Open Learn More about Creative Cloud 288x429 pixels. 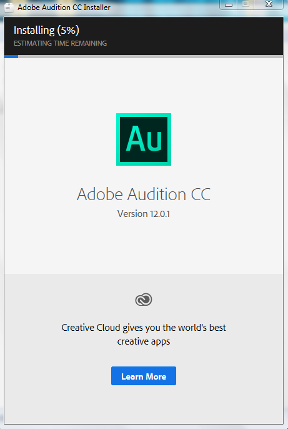tap(144, 376)
